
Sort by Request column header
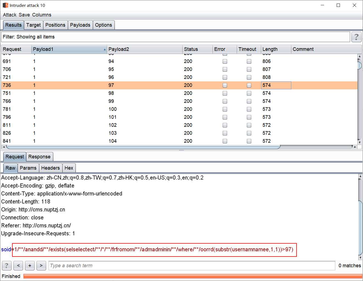(16, 49)
